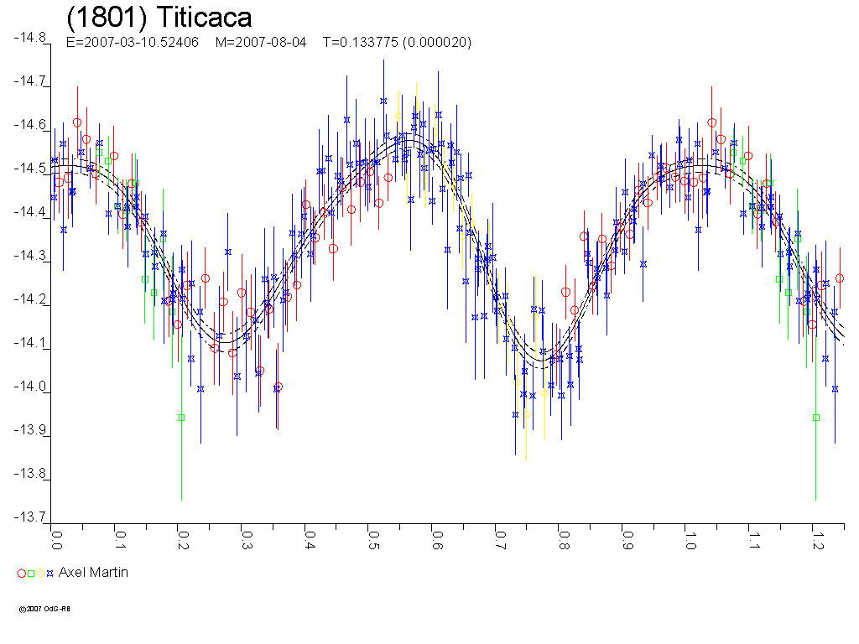Click the -14.8 y-axis label

coord(29,38)
